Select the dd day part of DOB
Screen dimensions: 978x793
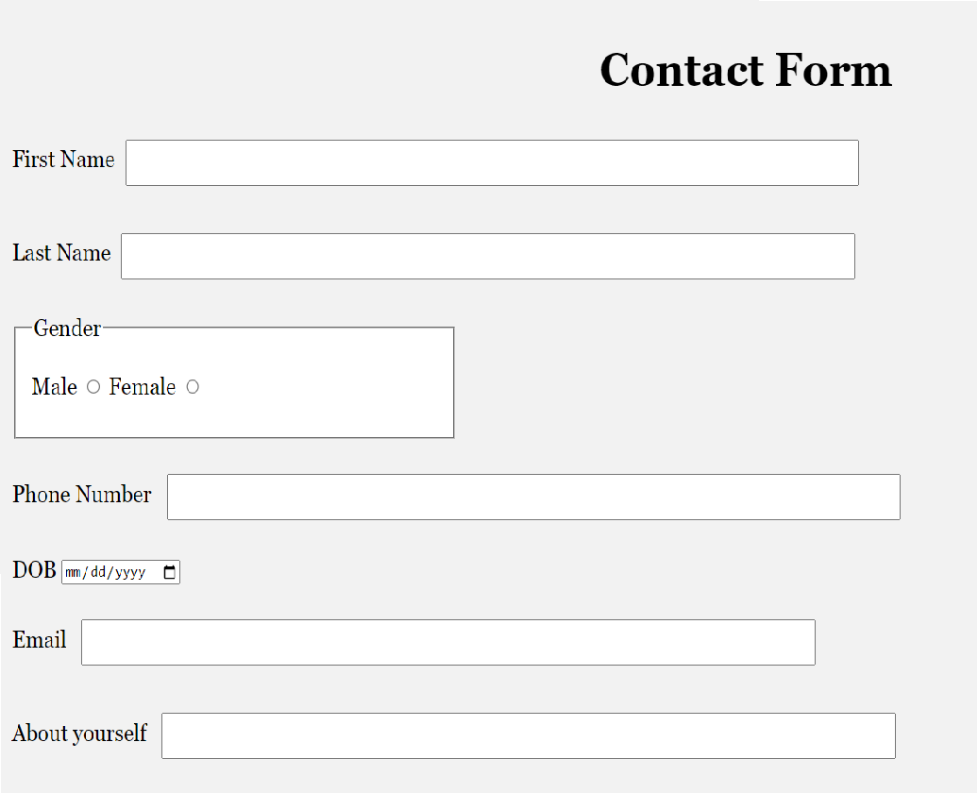(x=98, y=572)
